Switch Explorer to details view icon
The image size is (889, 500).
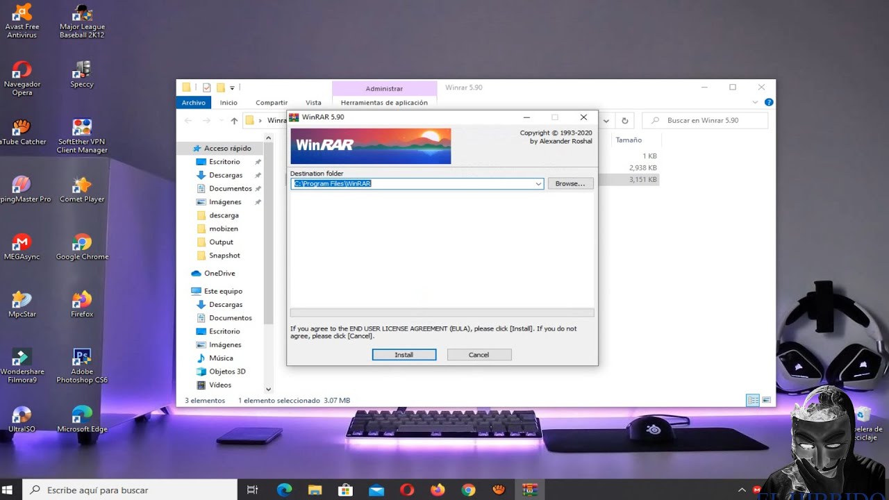tap(752, 401)
